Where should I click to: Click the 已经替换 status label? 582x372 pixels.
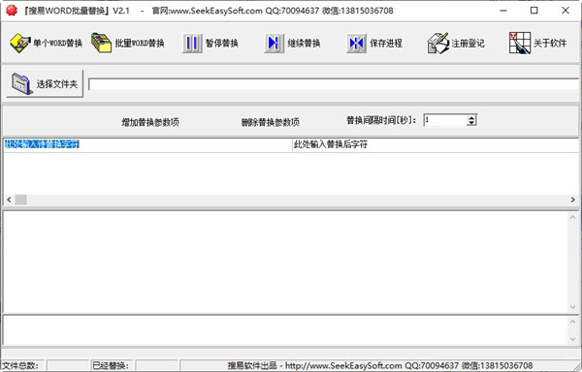[111, 365]
